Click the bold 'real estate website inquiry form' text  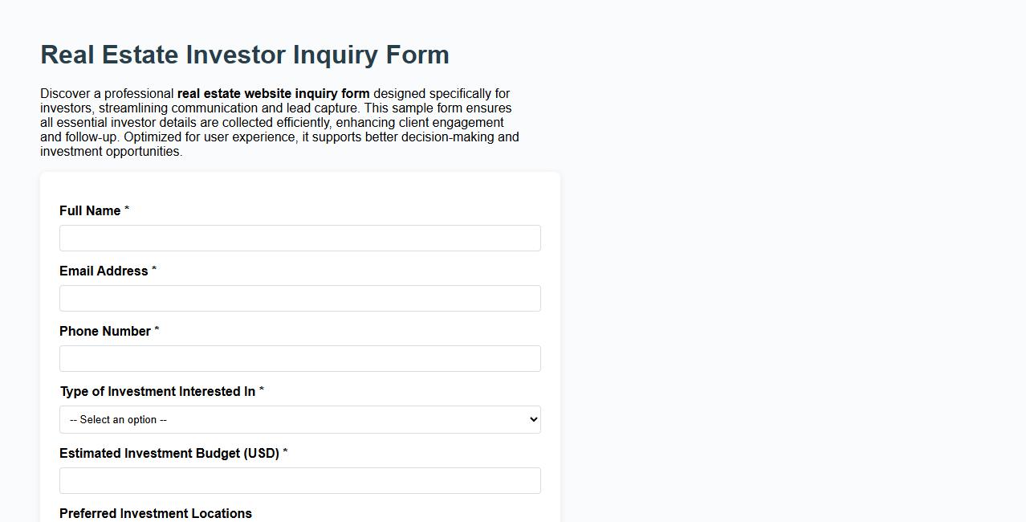[x=275, y=93]
